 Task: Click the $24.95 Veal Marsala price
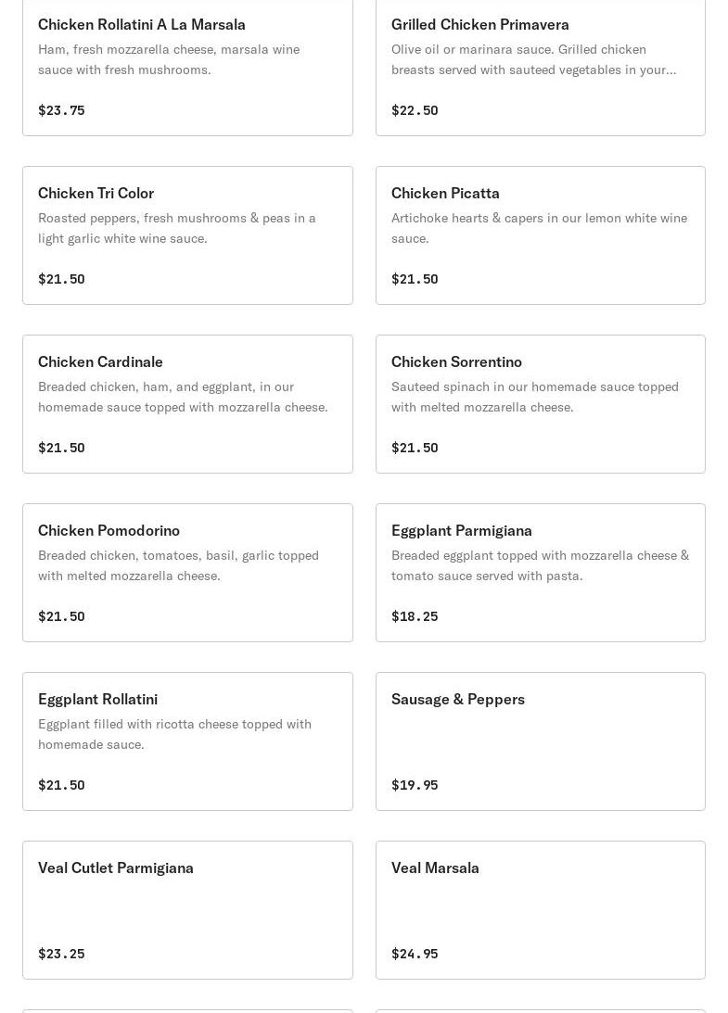click(x=415, y=954)
